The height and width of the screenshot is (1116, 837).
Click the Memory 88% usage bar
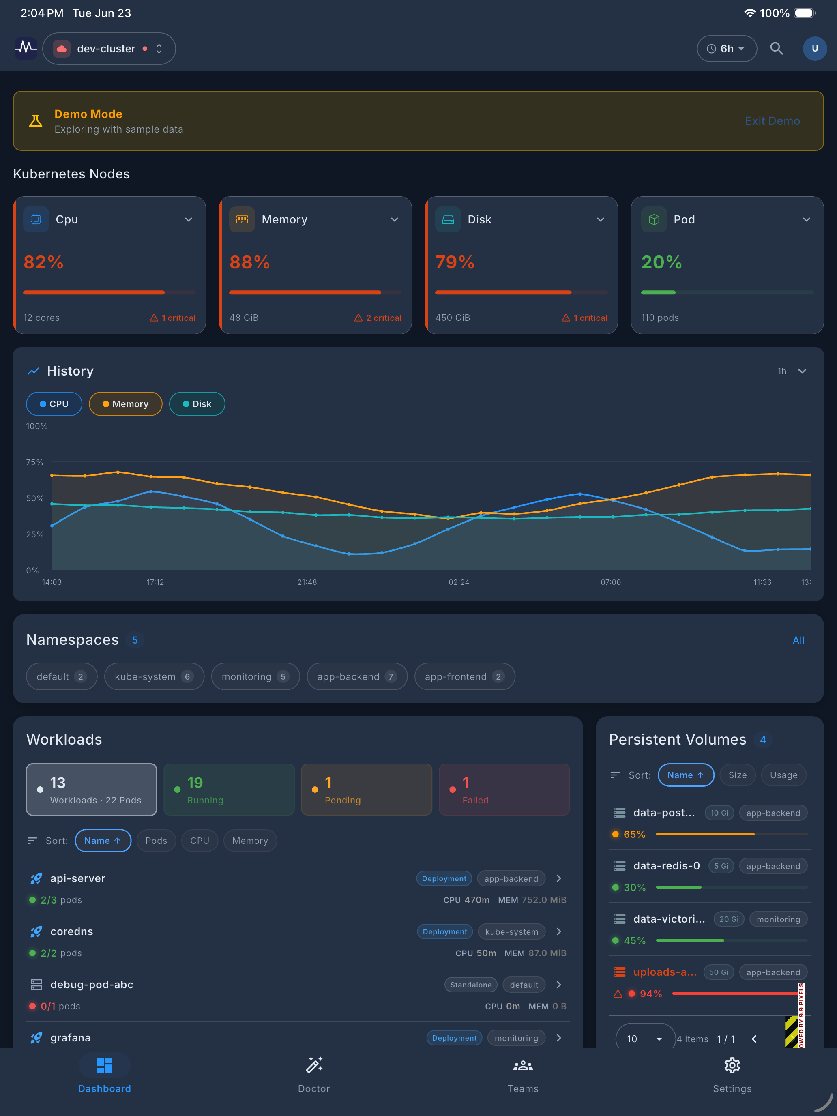pyautogui.click(x=315, y=293)
